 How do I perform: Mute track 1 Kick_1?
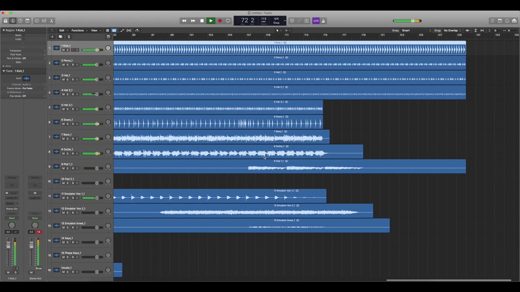pyautogui.click(x=63, y=50)
